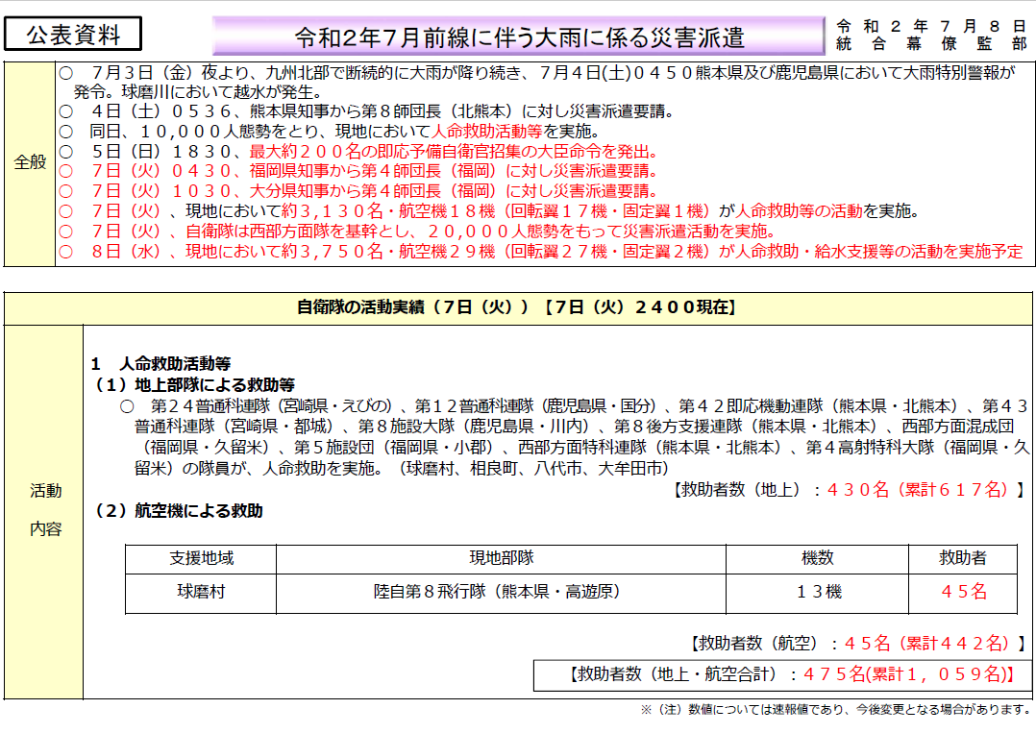Click the line mentioning 20,000人態勢
The height and width of the screenshot is (733, 1036).
[416, 232]
